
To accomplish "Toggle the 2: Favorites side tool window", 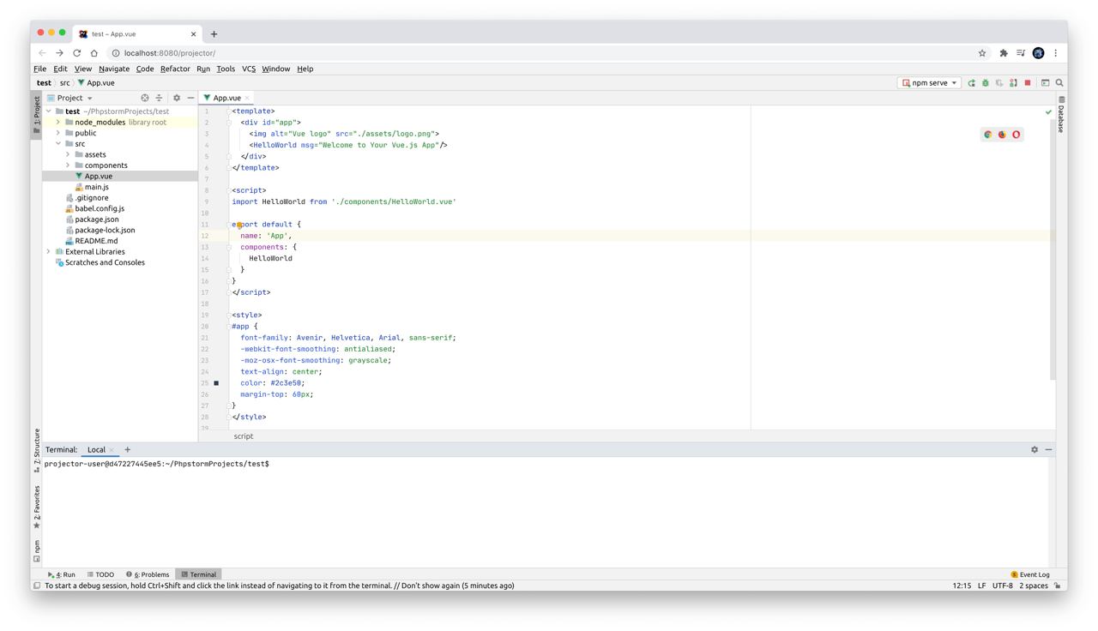I will (x=37, y=508).
